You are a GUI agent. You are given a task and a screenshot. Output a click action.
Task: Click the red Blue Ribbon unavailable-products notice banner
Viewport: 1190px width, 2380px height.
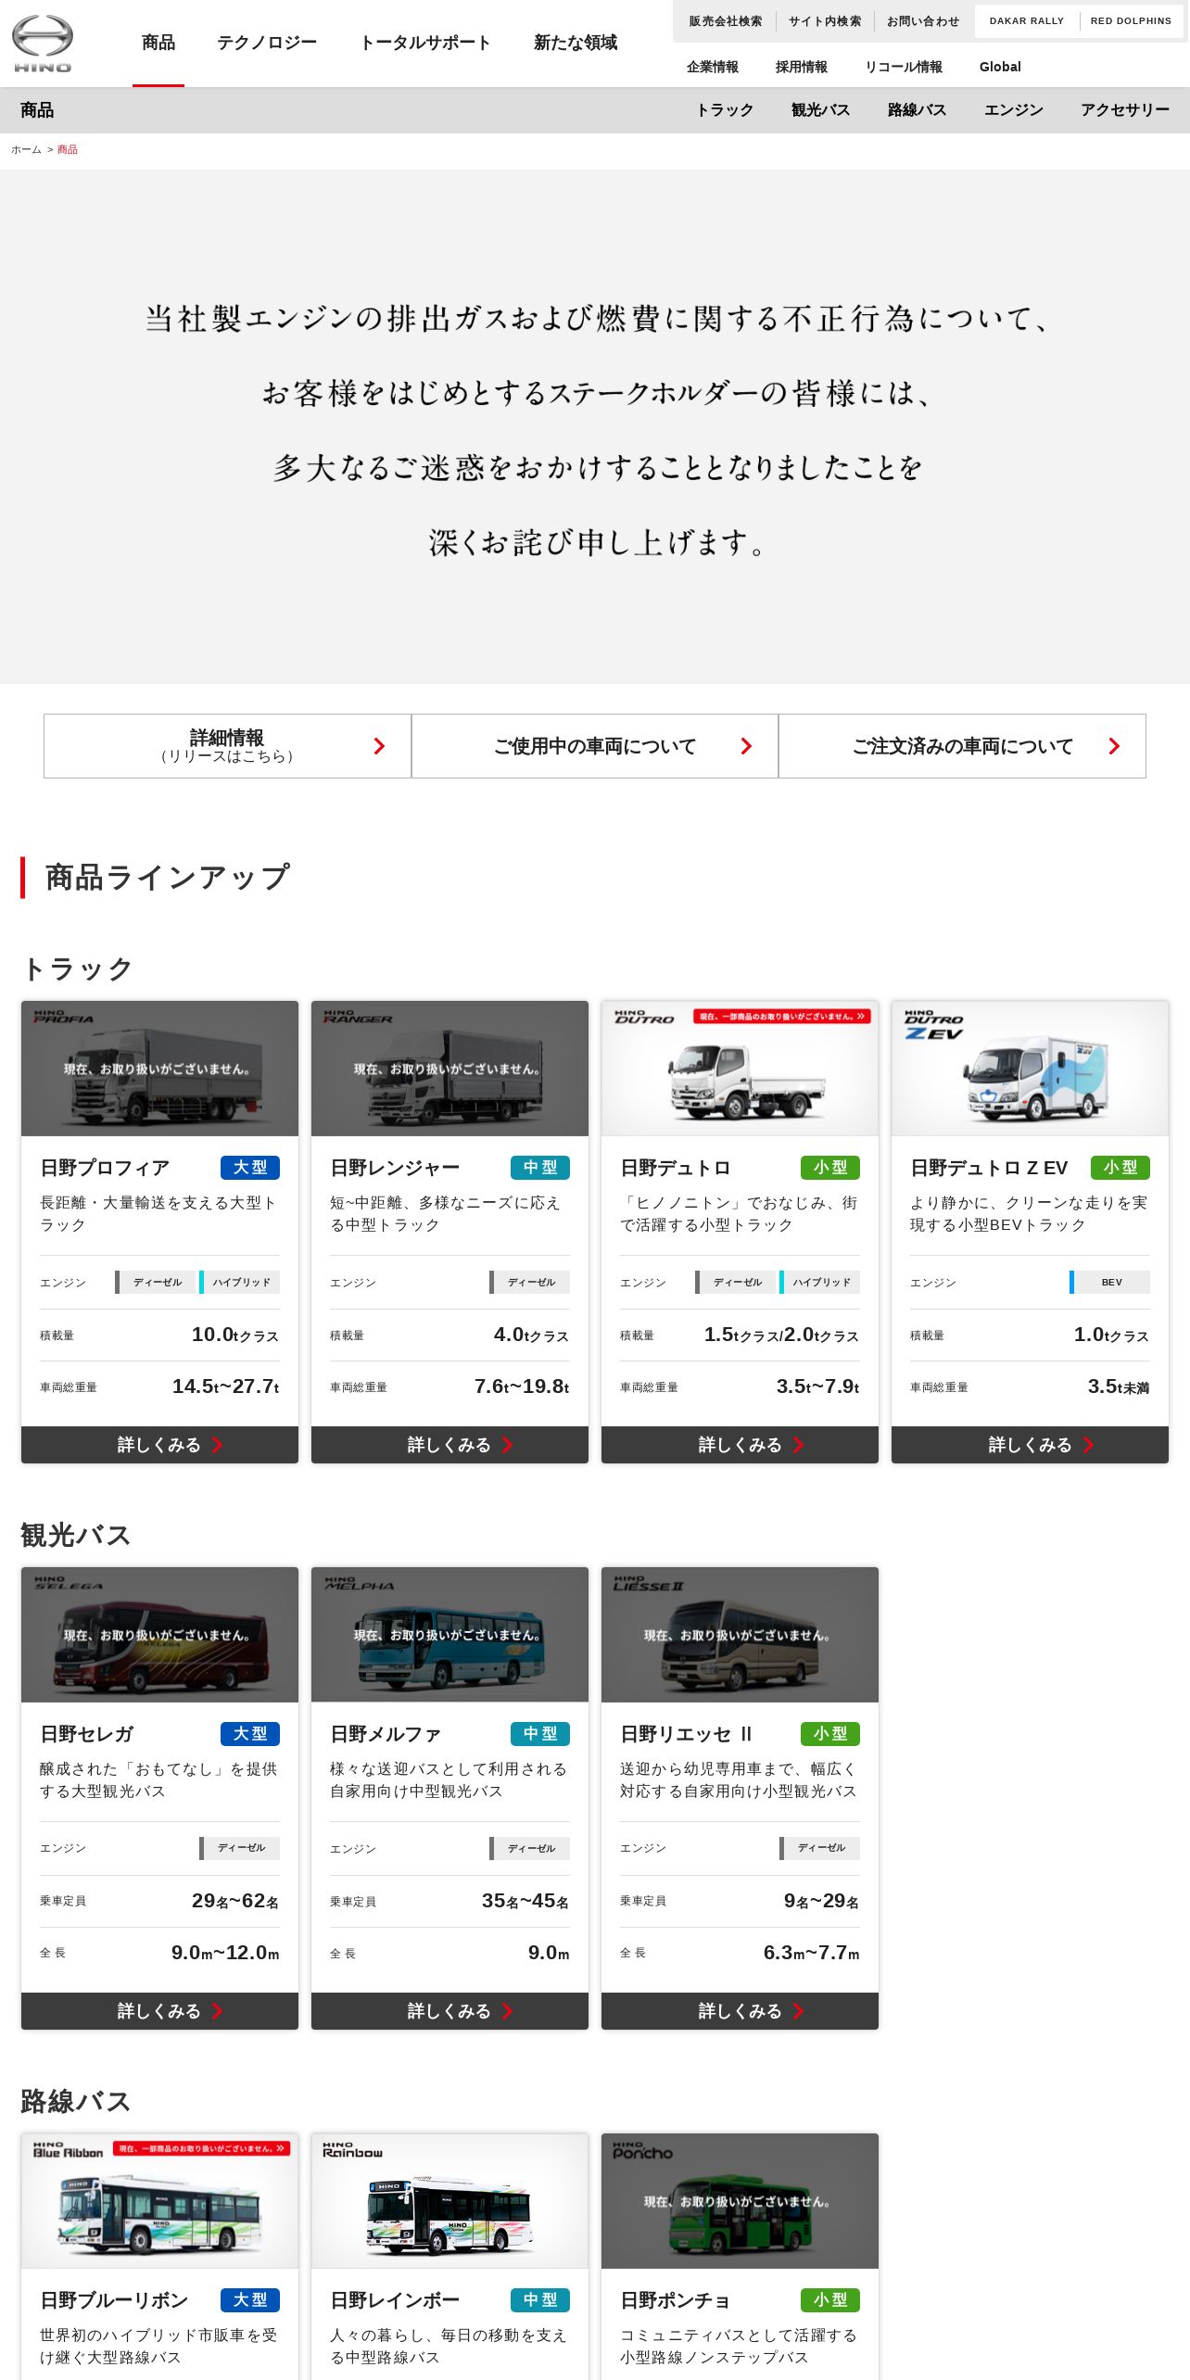point(202,2148)
